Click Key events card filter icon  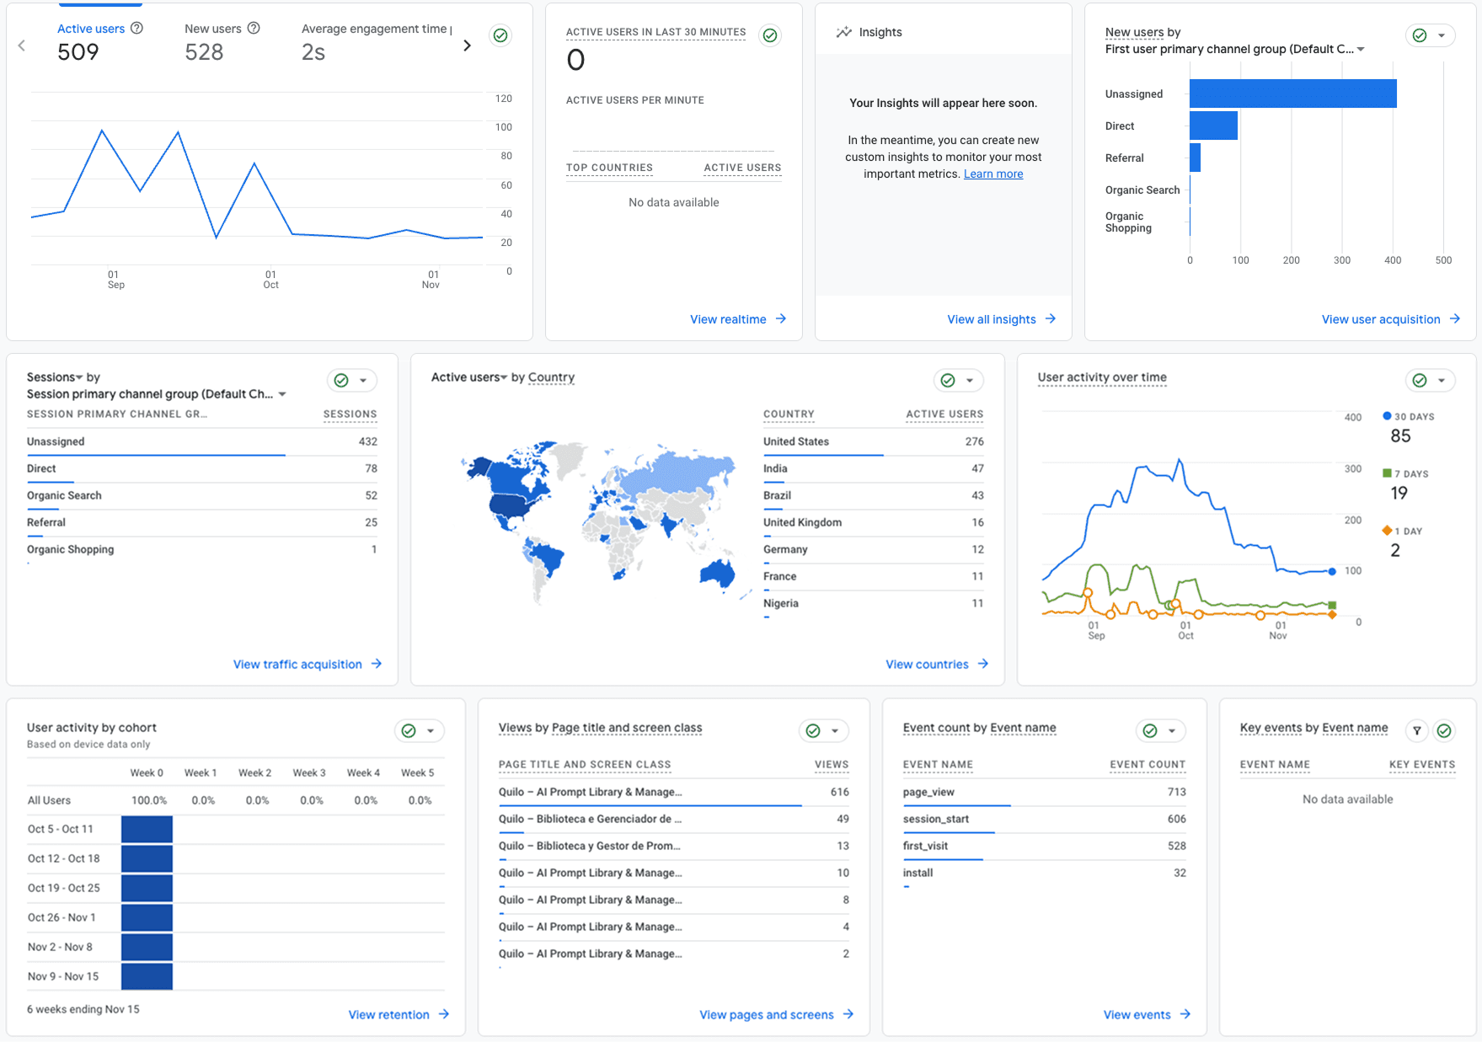pos(1417,731)
